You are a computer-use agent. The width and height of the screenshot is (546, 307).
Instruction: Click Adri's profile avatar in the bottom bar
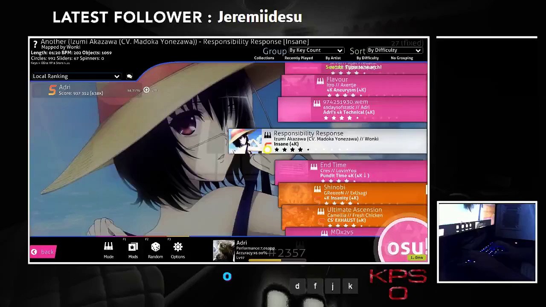click(x=224, y=250)
